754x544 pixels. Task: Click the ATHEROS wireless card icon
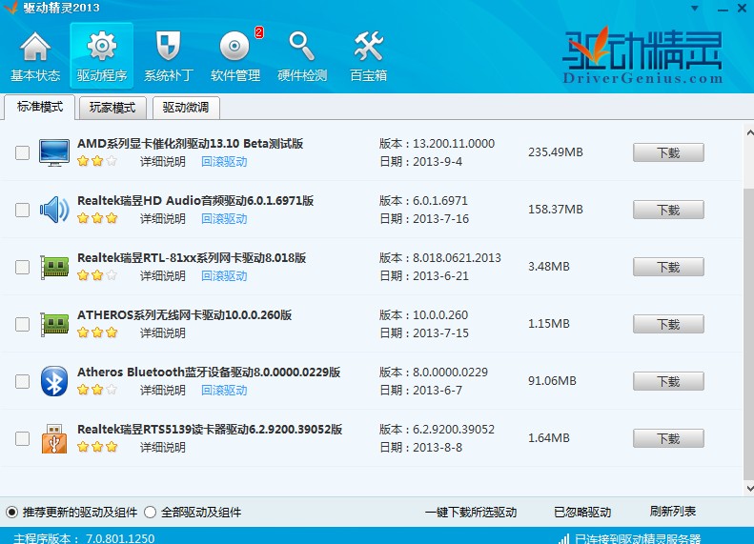click(x=54, y=324)
